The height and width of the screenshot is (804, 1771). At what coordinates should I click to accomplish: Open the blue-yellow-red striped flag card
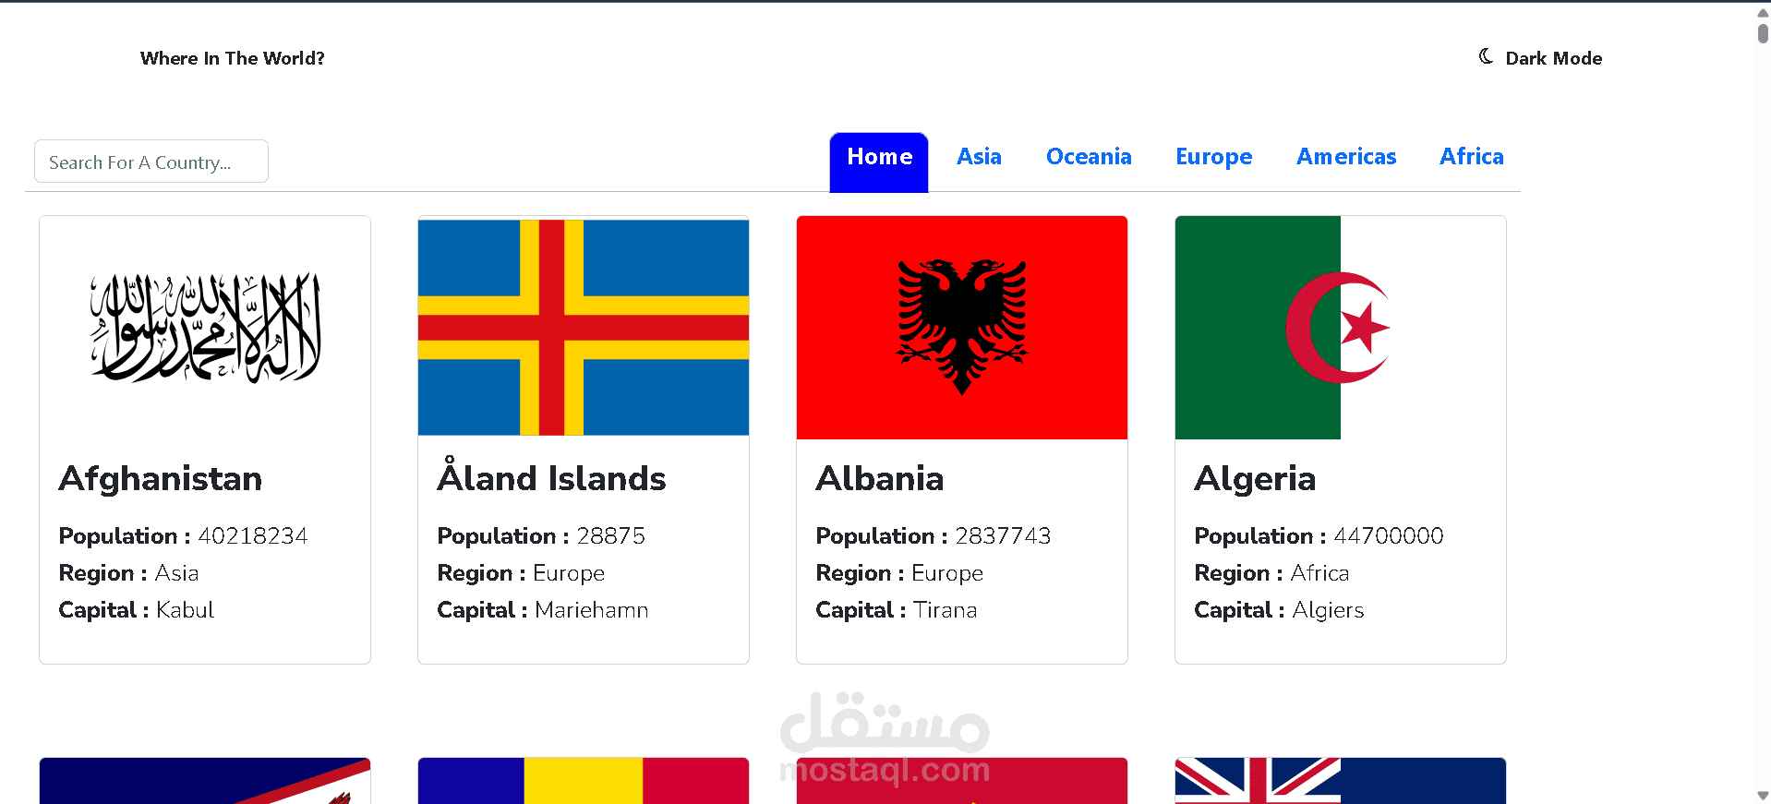click(584, 780)
